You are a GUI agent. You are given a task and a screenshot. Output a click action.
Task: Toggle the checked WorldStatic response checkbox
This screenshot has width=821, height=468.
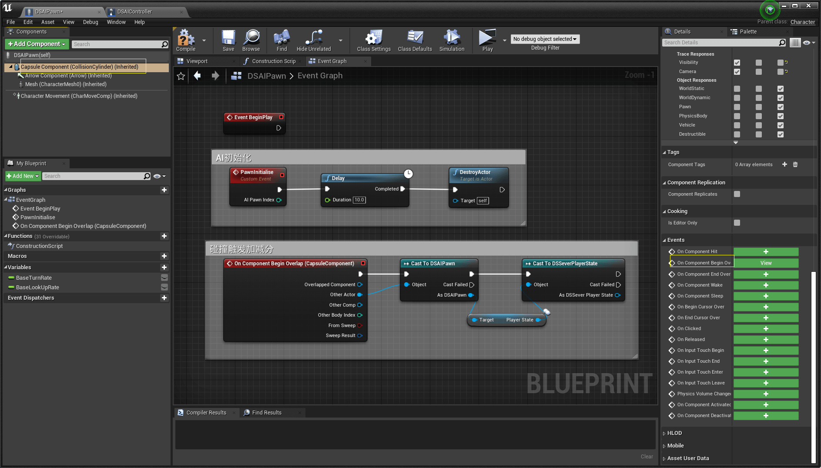781,89
